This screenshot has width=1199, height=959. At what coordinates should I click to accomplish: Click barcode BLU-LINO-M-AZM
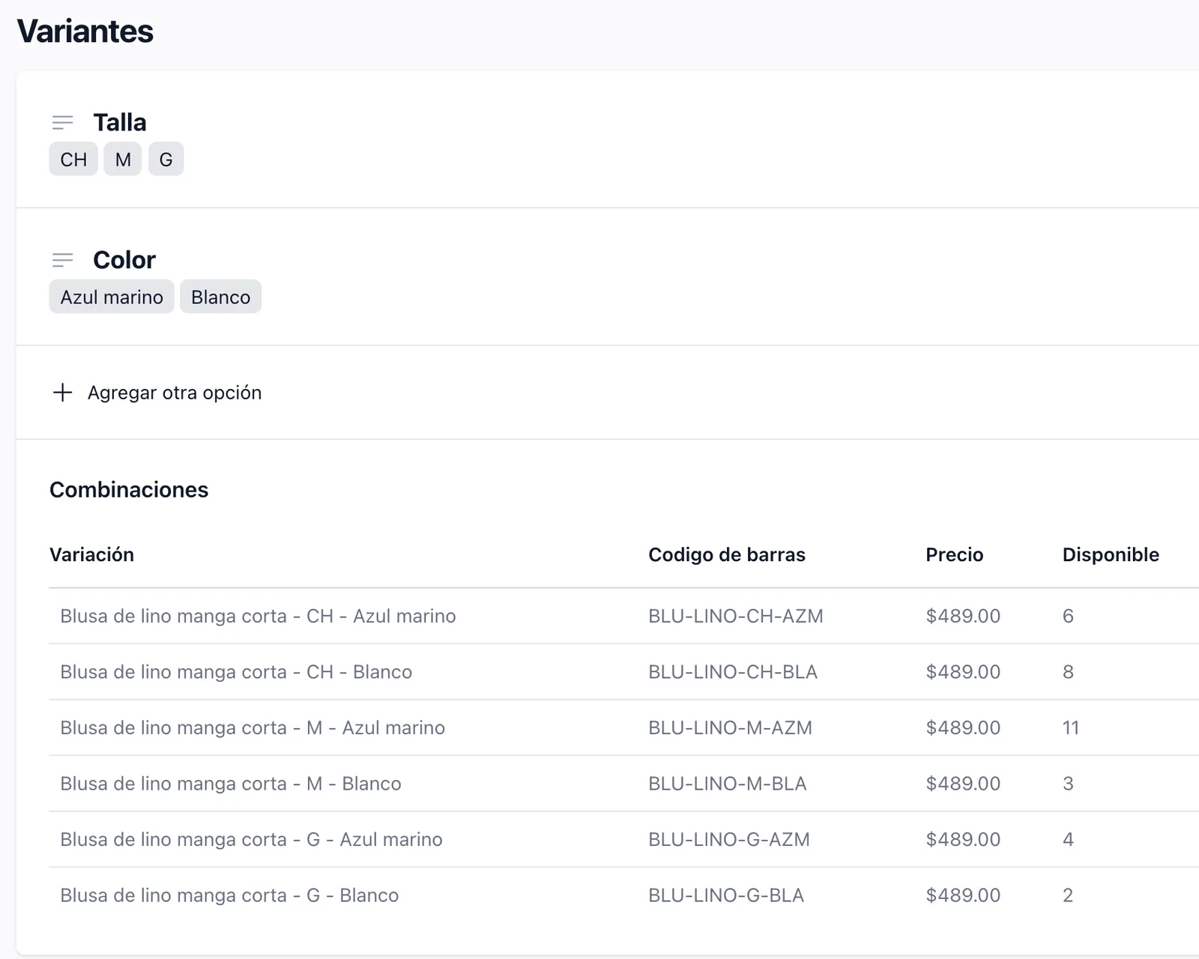[731, 727]
